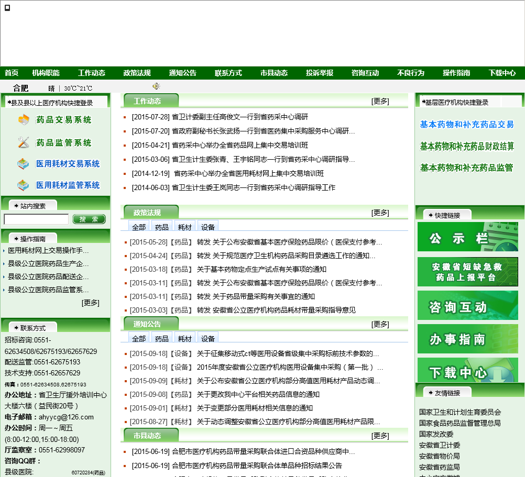Viewport: 525px width, 477px height.
Task: Open the 下载中心 banner image
Action: 468,370
